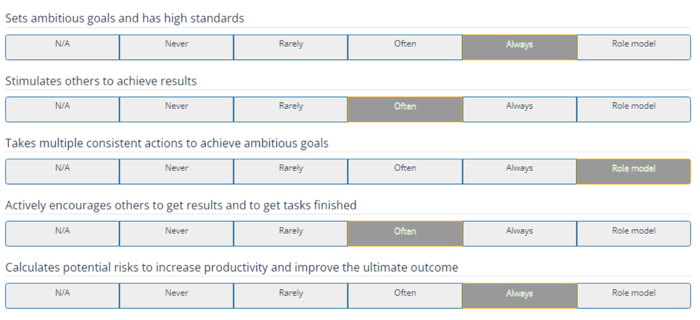Image resolution: width=700 pixels, height=320 pixels.
Task: Mark "N/A" for takes multiple consistent actions
Action: pyautogui.click(x=62, y=171)
